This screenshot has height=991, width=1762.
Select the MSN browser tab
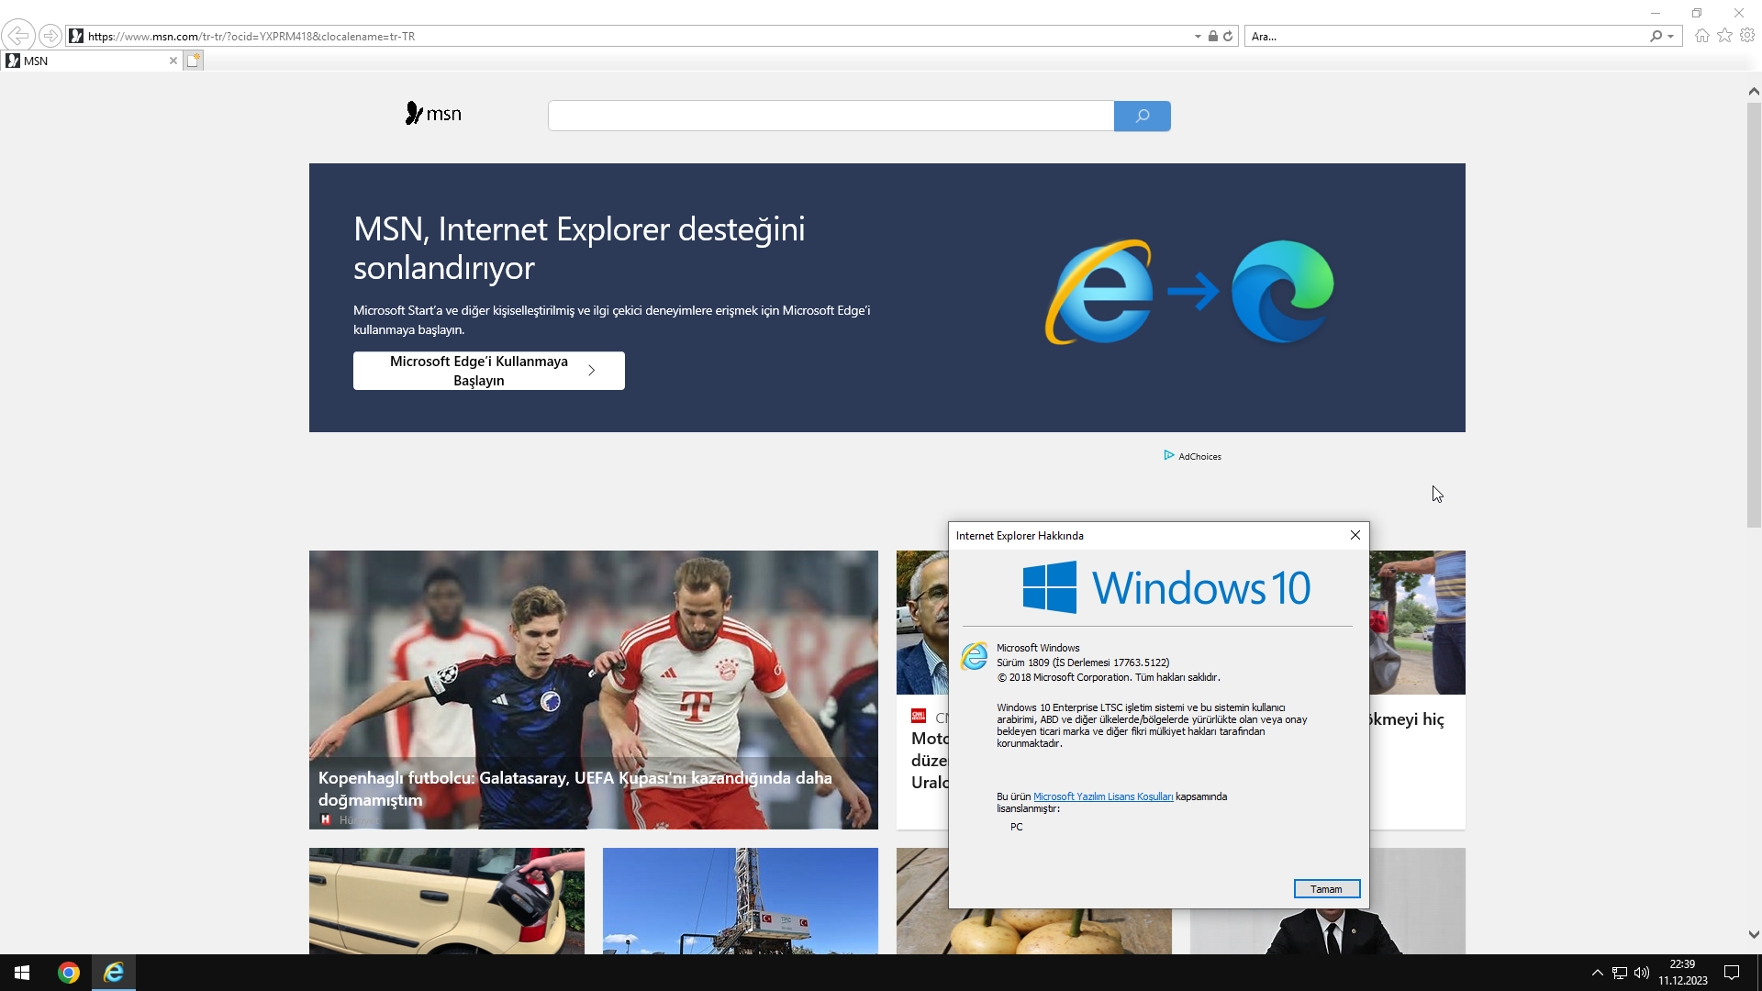tap(90, 61)
